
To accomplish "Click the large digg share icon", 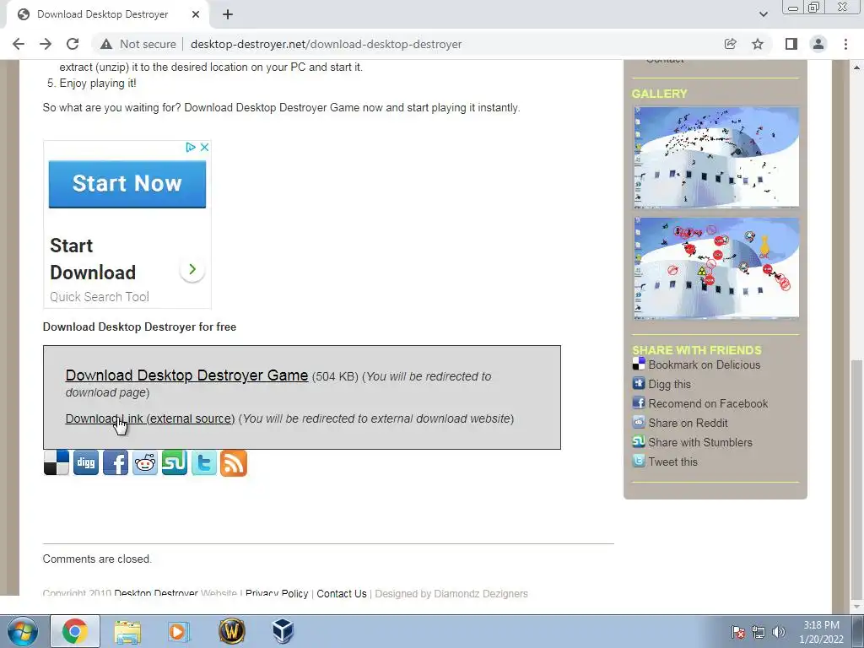I will (86, 463).
